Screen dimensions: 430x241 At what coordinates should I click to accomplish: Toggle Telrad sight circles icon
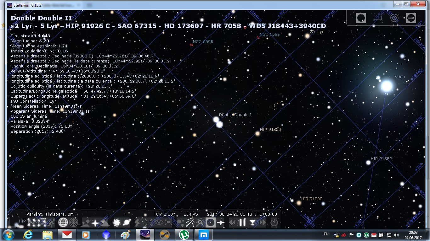[x=394, y=18]
